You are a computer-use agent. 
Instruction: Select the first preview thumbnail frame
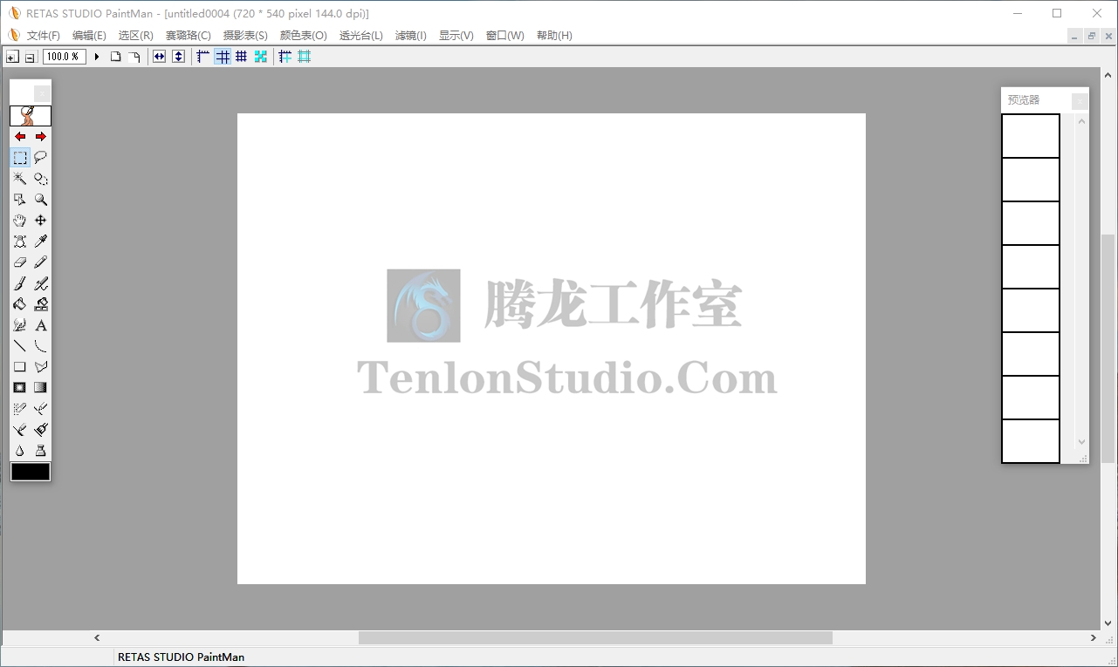click(x=1031, y=135)
